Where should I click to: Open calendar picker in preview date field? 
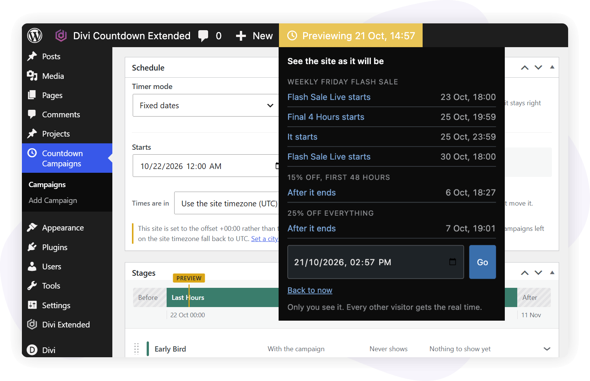[452, 262]
